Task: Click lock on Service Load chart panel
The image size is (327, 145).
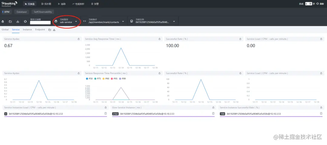Action: 321,73
